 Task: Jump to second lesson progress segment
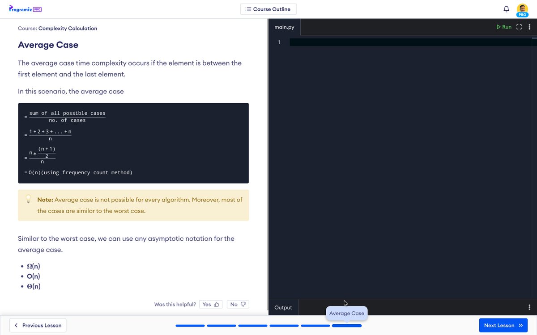[222, 326]
